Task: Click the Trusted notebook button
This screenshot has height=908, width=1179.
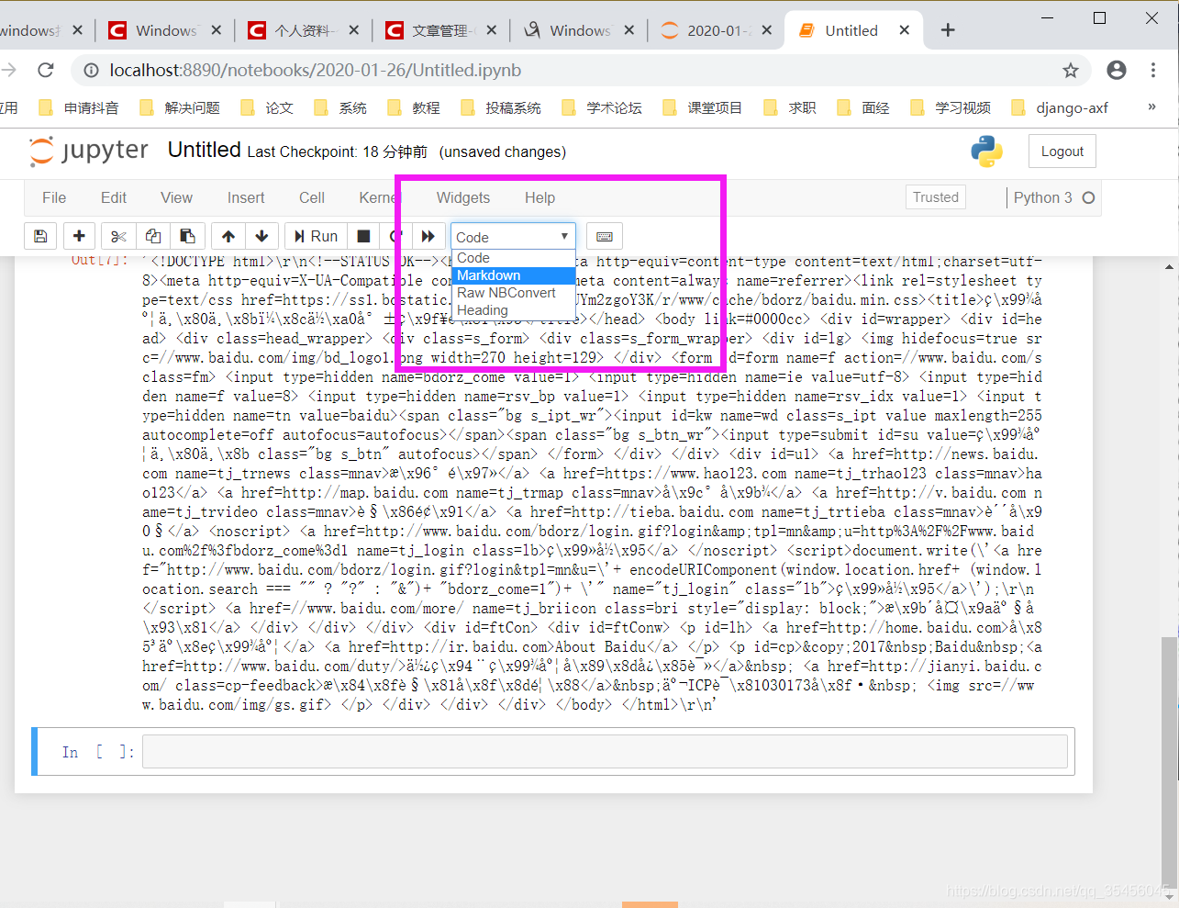Action: 936,197
